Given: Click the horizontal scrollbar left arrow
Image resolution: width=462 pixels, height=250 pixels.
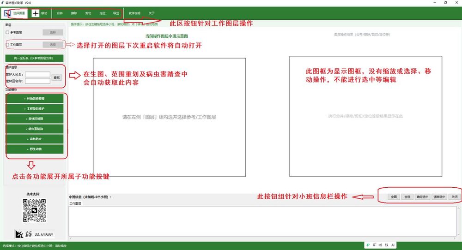Looking at the screenshot, I should pyautogui.click(x=71, y=238).
